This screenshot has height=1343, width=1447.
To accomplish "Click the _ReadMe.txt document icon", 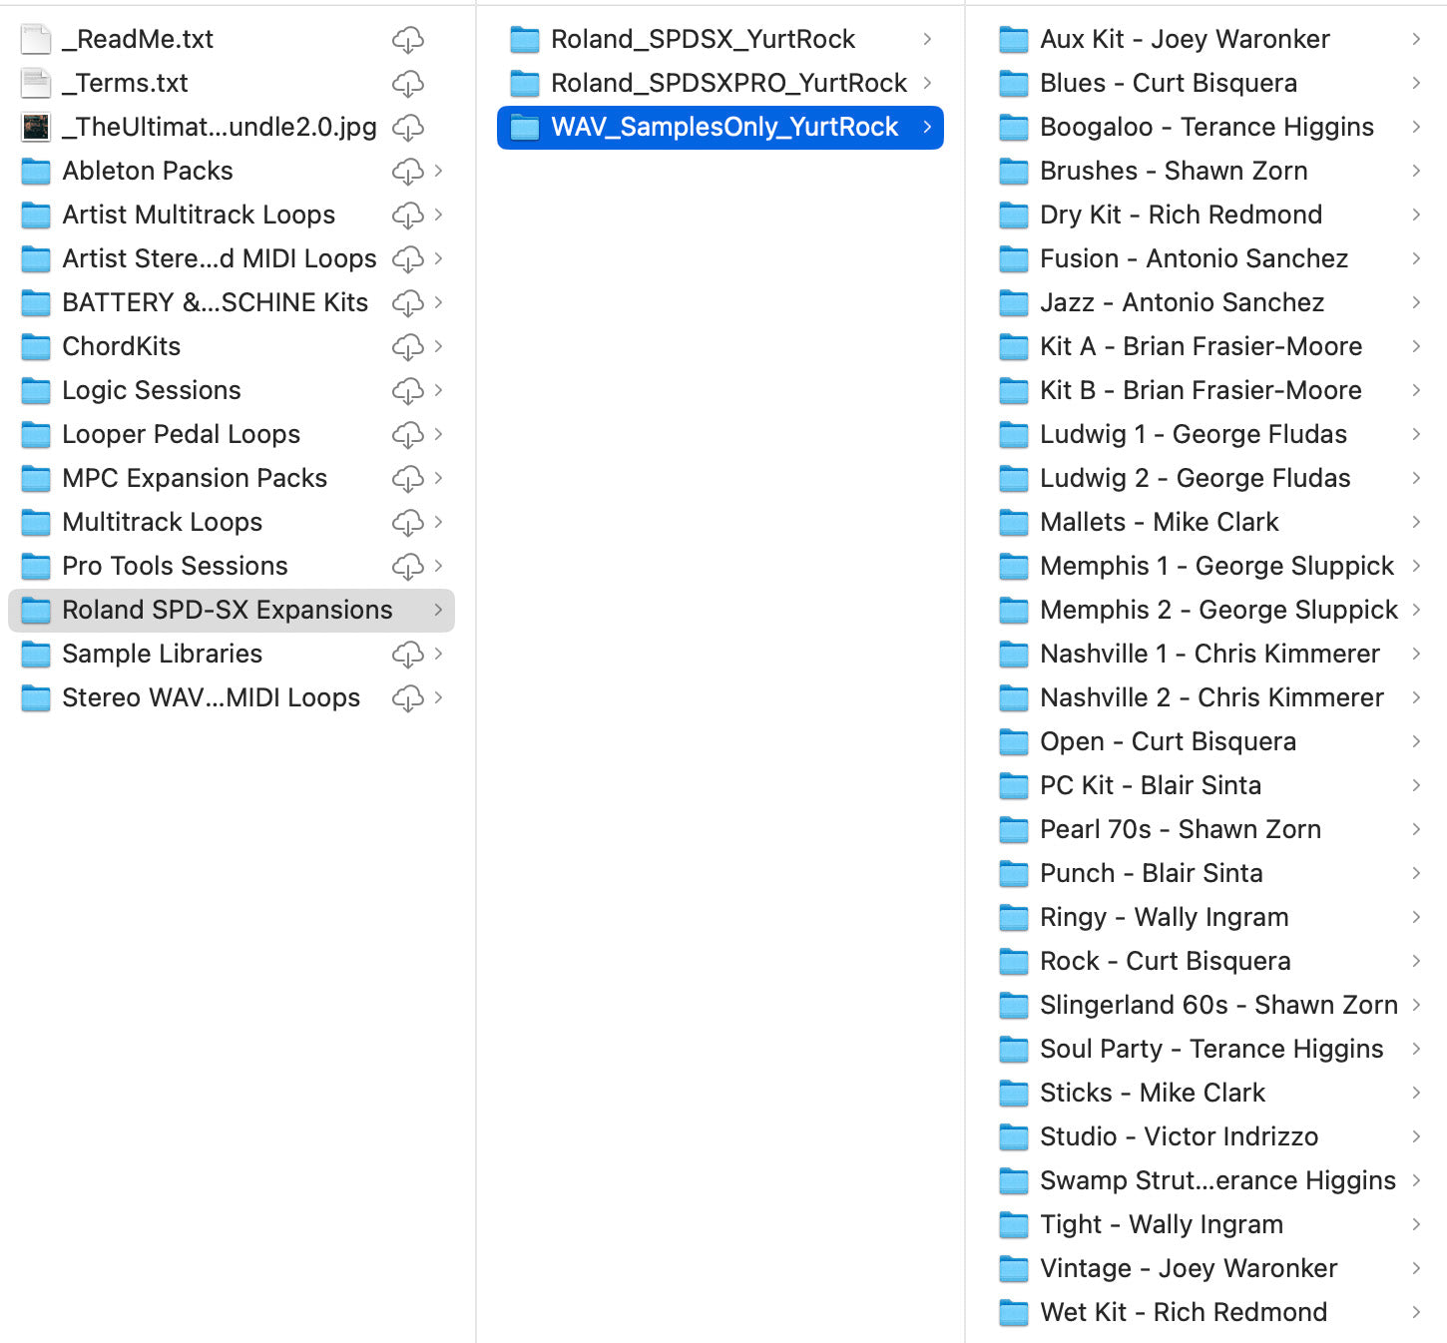I will (36, 39).
